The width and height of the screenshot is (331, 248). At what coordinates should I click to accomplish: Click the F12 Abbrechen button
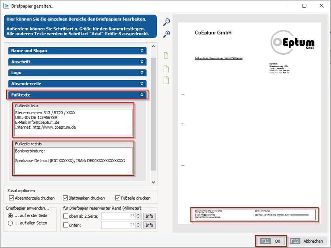(307, 241)
